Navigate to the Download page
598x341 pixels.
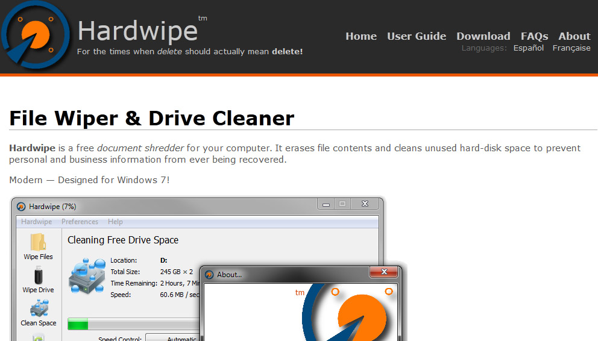pos(483,36)
